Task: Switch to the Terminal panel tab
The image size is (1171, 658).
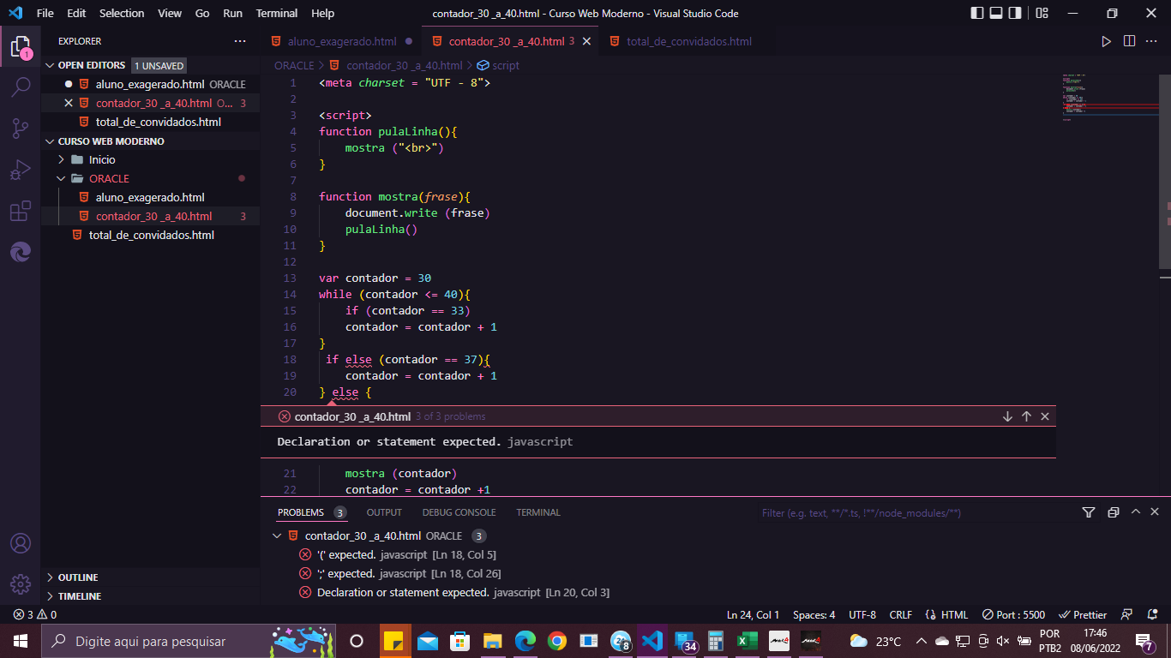Action: click(538, 512)
